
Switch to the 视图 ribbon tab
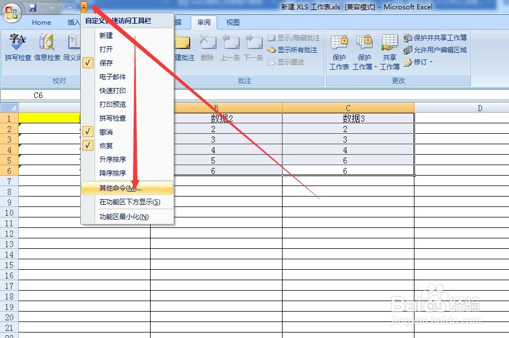[x=233, y=23]
